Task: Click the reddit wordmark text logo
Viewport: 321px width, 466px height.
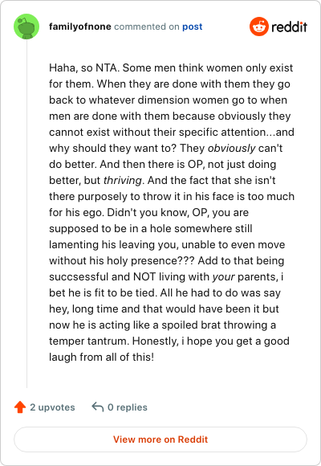Action: (289, 27)
